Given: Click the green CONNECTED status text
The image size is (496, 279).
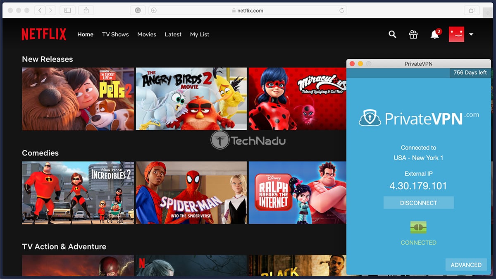Looking at the screenshot, I should click(x=418, y=243).
